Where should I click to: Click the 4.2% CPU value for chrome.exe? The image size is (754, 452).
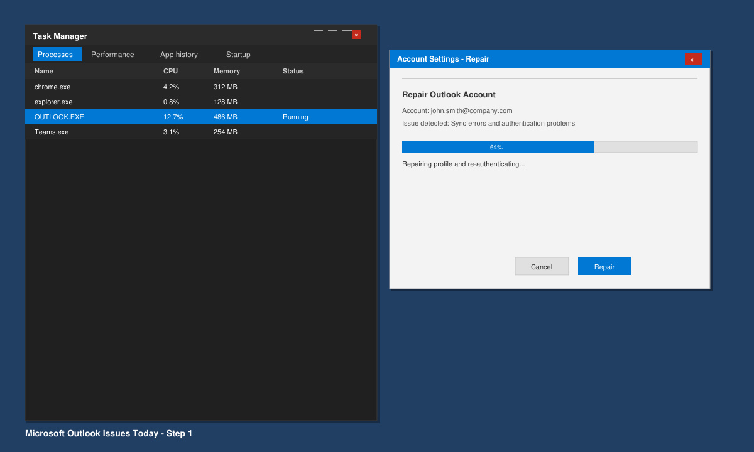pyautogui.click(x=171, y=87)
